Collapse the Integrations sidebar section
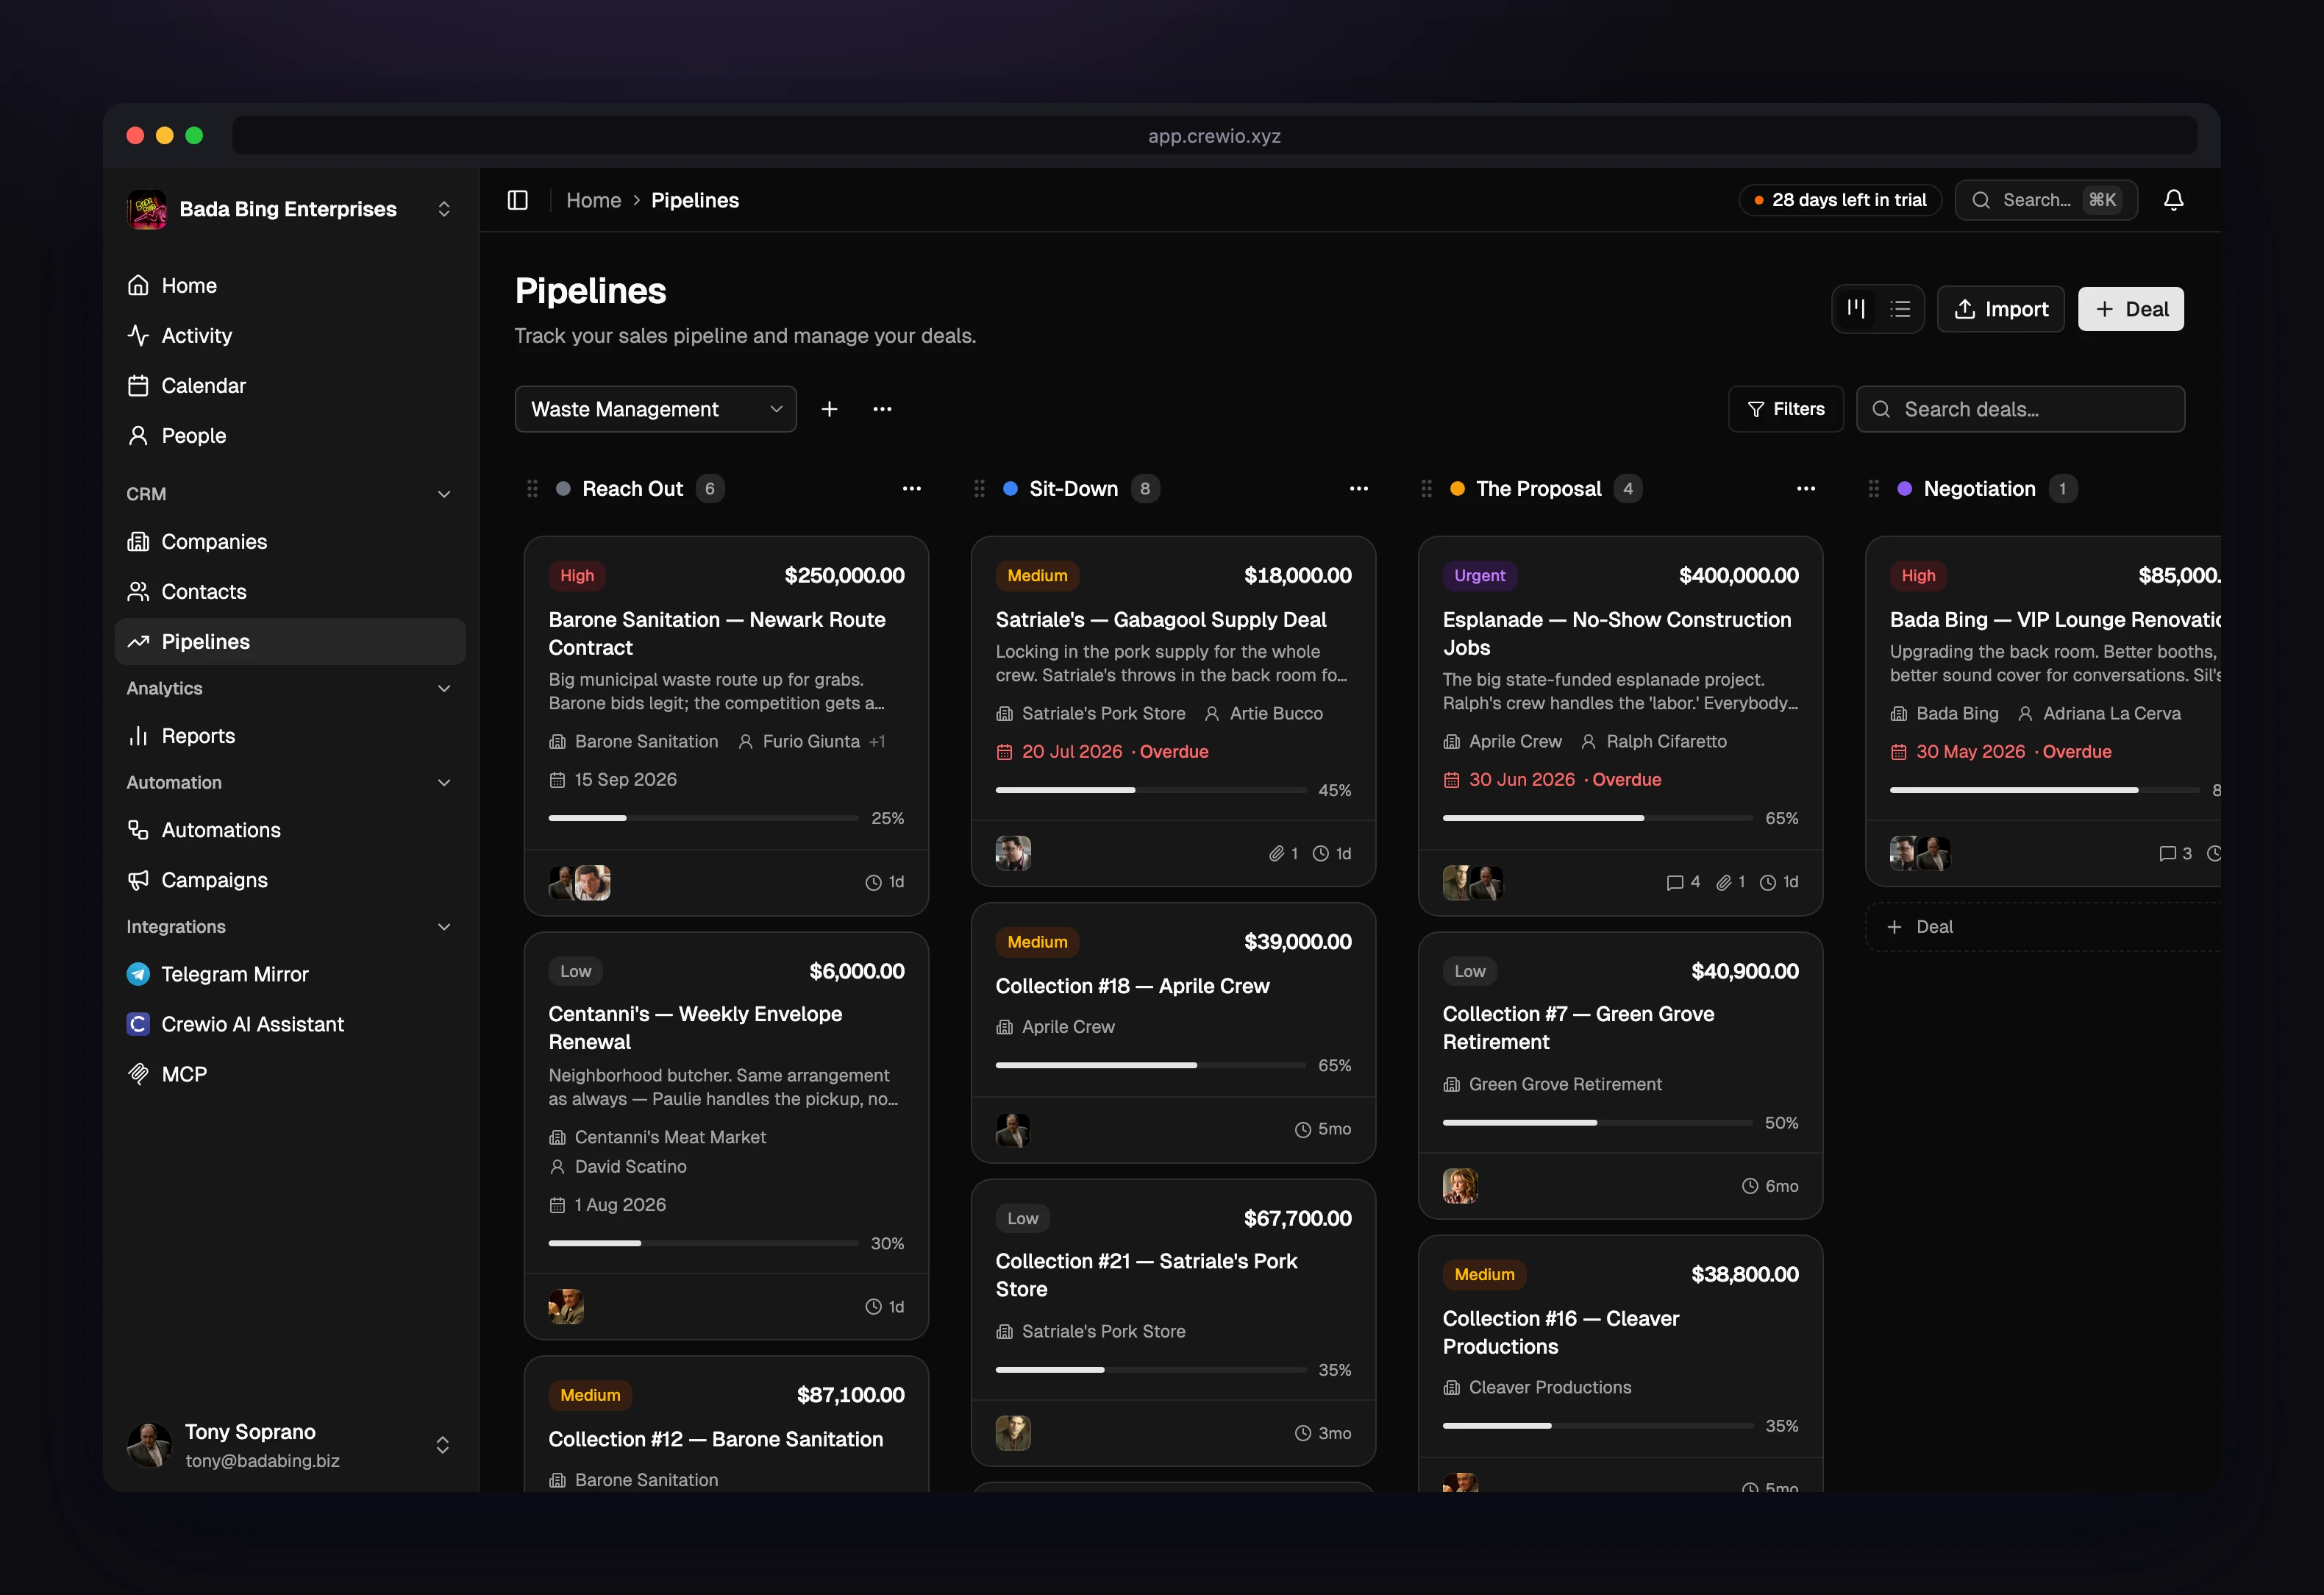This screenshot has width=2324, height=1595. pos(444,926)
